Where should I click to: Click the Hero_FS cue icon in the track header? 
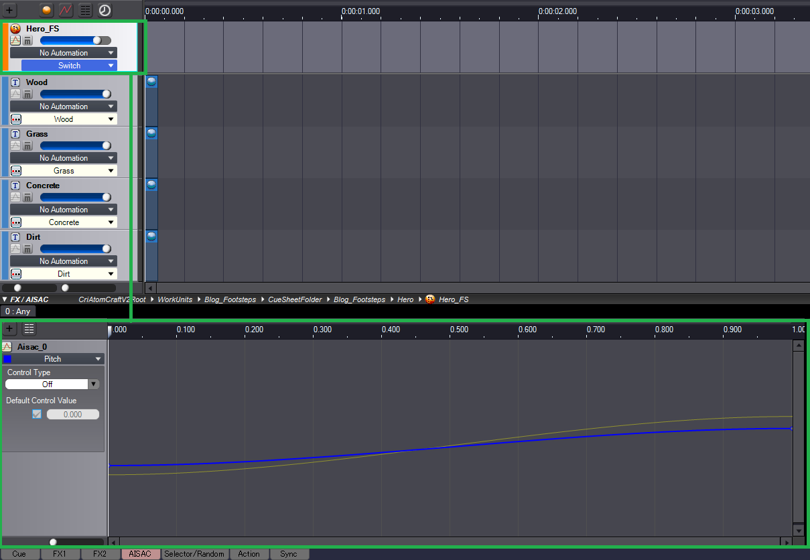15,29
